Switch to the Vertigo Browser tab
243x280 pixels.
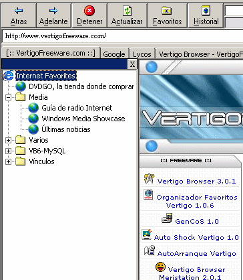tap(200, 54)
